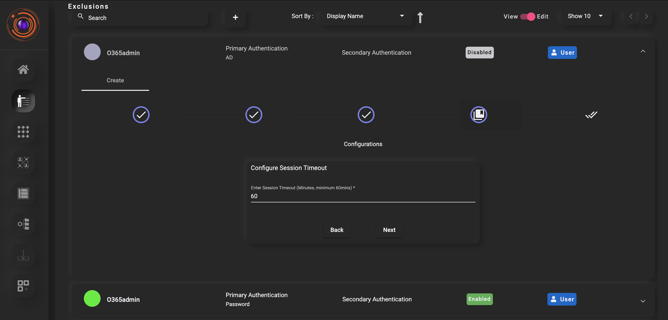Image resolution: width=668 pixels, height=320 pixels.
Task: Toggle the sort direction arrow
Action: tap(420, 17)
